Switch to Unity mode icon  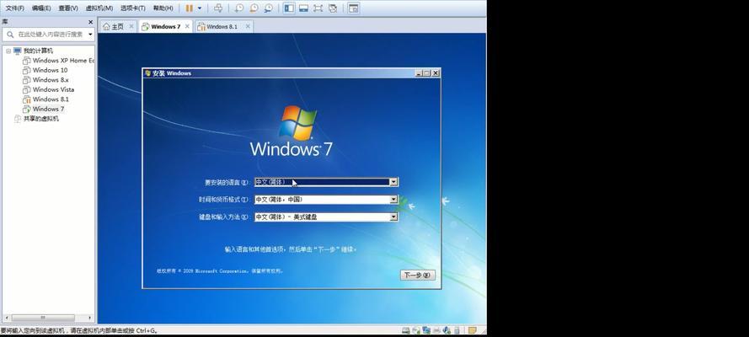click(334, 8)
